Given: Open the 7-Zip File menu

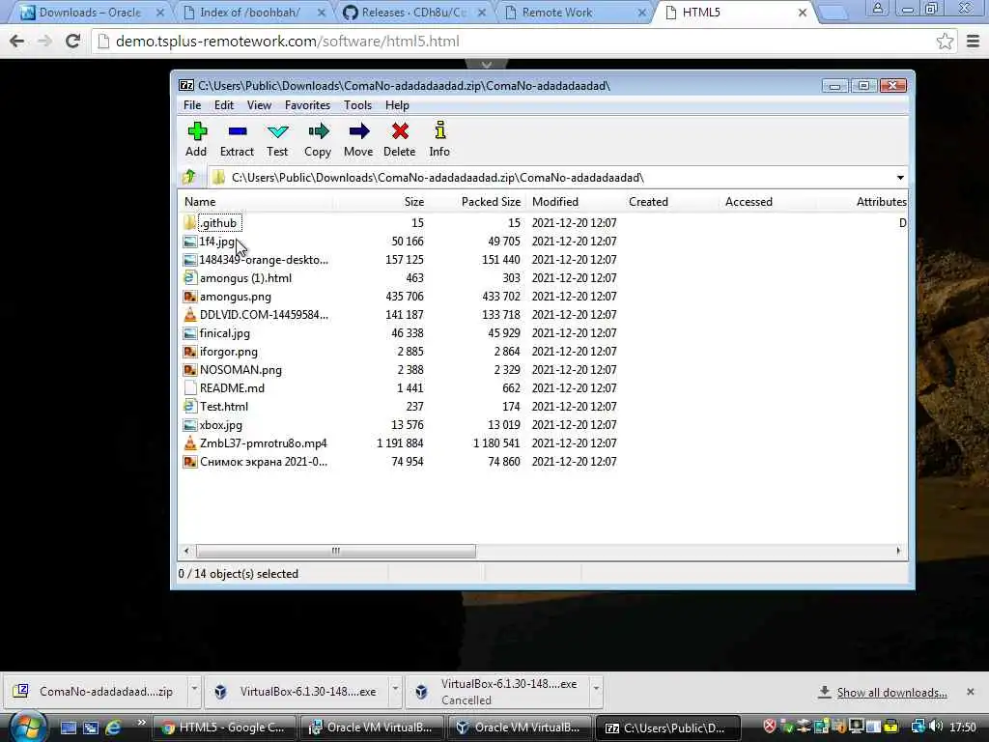Looking at the screenshot, I should coord(192,104).
